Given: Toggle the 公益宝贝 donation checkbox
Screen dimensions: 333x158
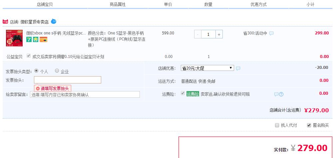Looking at the screenshot, I should pyautogui.click(x=29, y=56).
